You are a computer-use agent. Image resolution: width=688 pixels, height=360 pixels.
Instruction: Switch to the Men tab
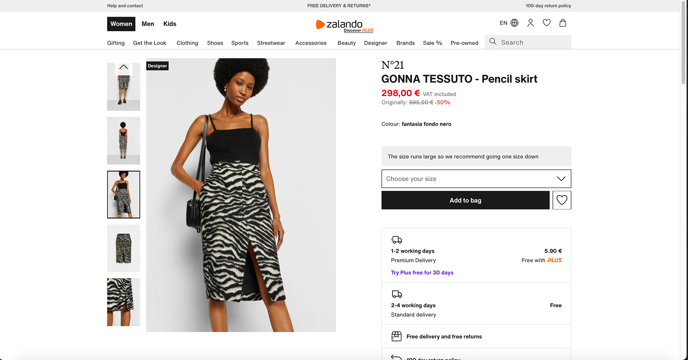pyautogui.click(x=148, y=24)
